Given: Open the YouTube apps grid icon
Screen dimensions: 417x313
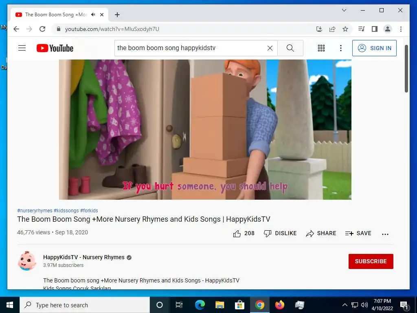Looking at the screenshot, I should point(321,48).
